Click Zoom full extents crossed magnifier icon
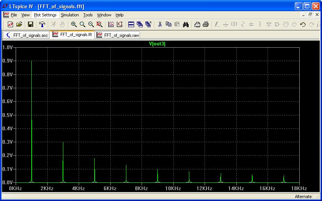The height and width of the screenshot is (201, 322). [x=100, y=25]
